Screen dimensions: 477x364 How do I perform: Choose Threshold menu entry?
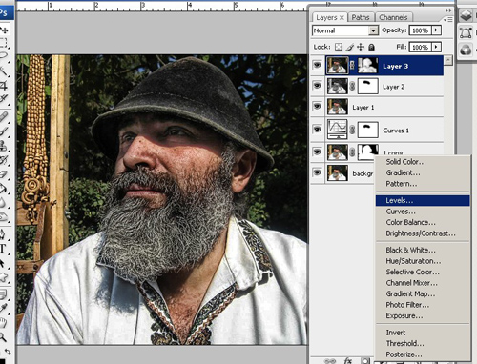coord(423,343)
